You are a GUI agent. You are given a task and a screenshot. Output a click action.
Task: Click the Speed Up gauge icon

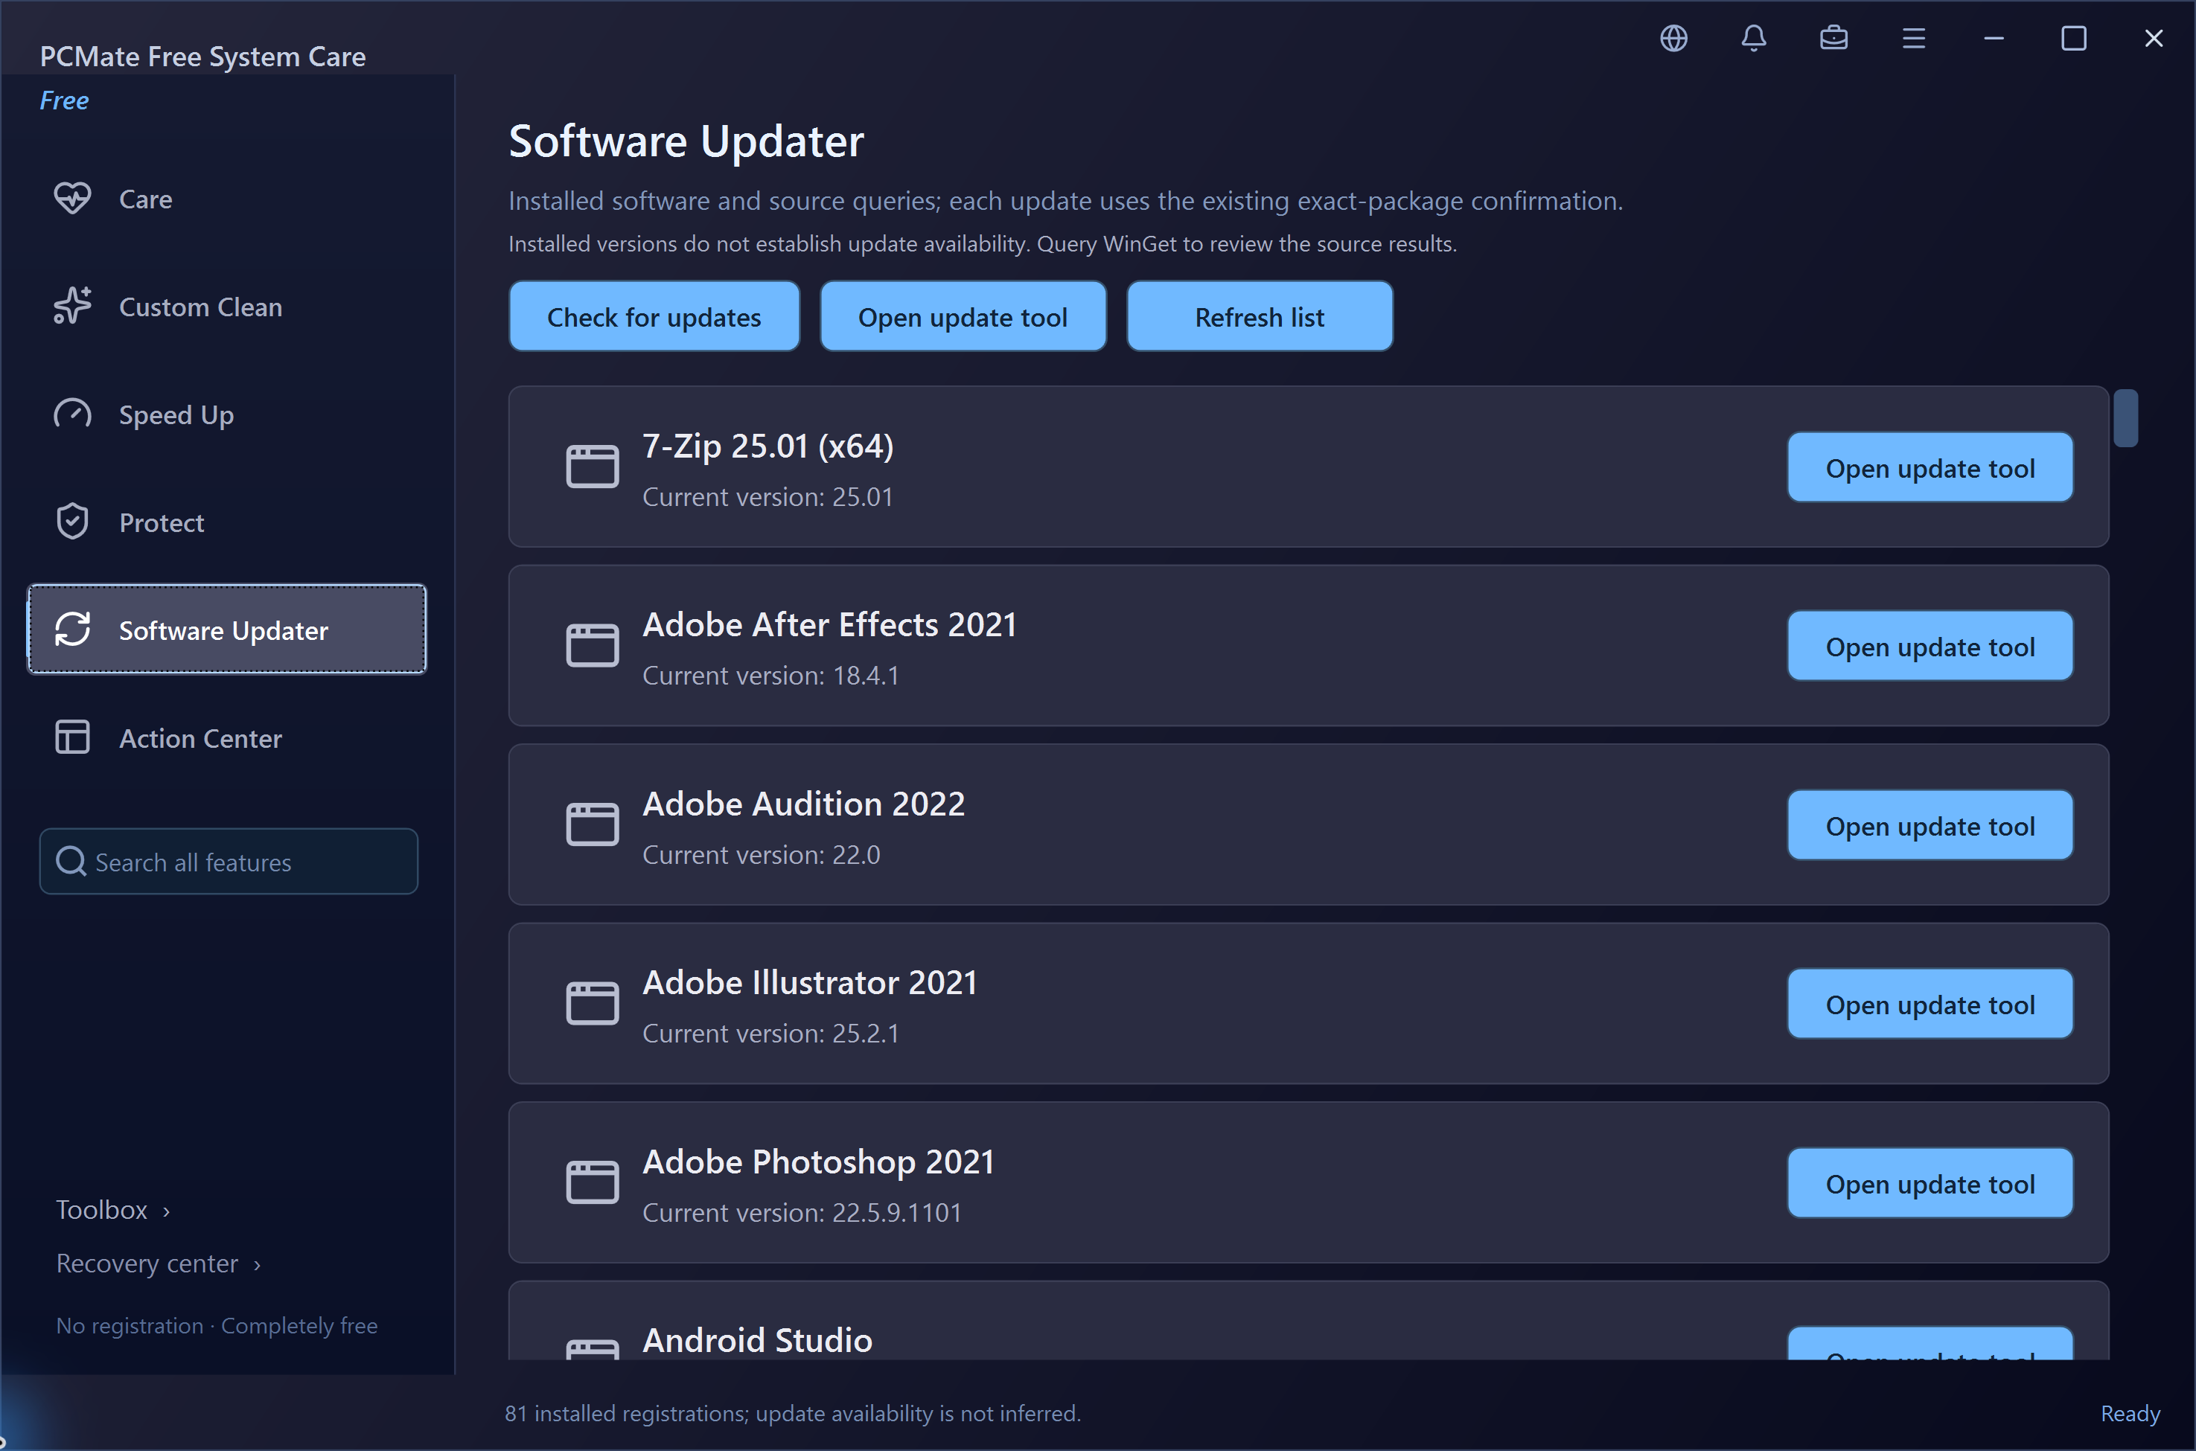click(x=72, y=414)
